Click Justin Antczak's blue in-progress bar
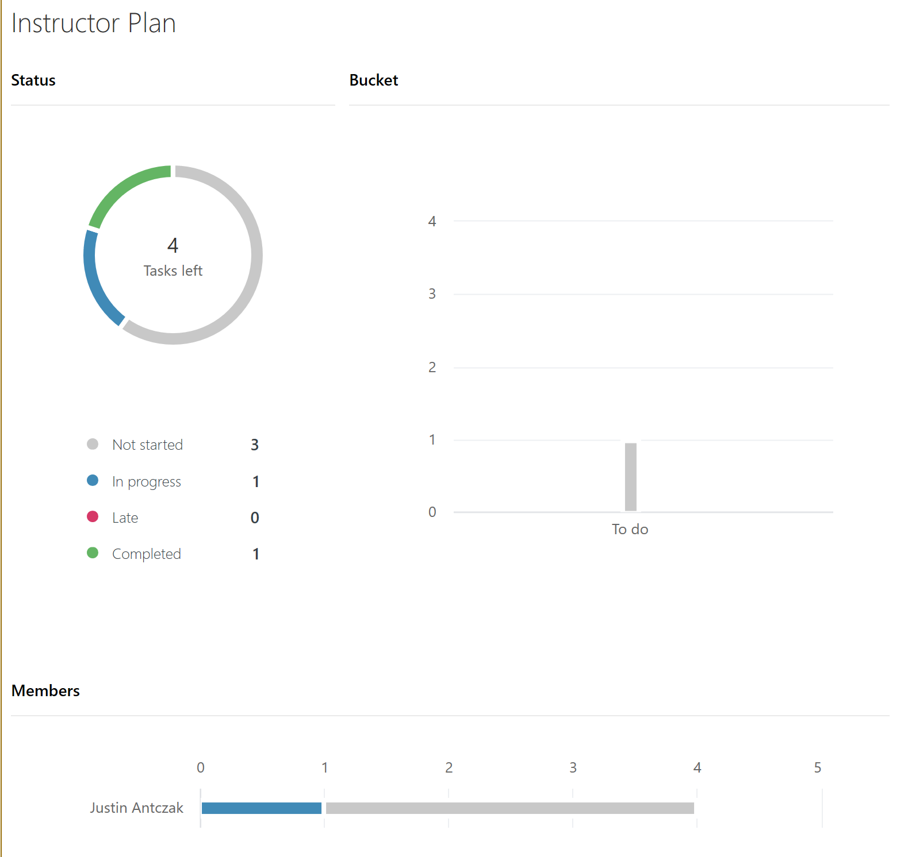 262,808
